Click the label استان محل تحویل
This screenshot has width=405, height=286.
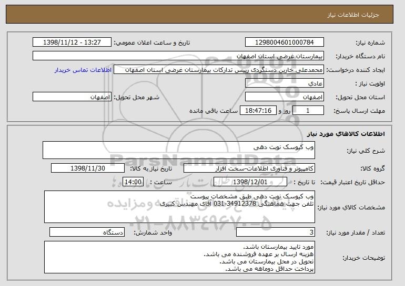pos(360,97)
